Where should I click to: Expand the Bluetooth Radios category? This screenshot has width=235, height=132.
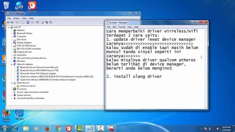[x=11, y=33]
